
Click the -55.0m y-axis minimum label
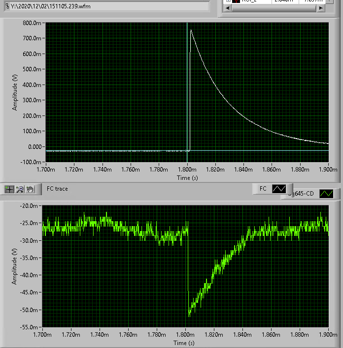tap(29, 327)
